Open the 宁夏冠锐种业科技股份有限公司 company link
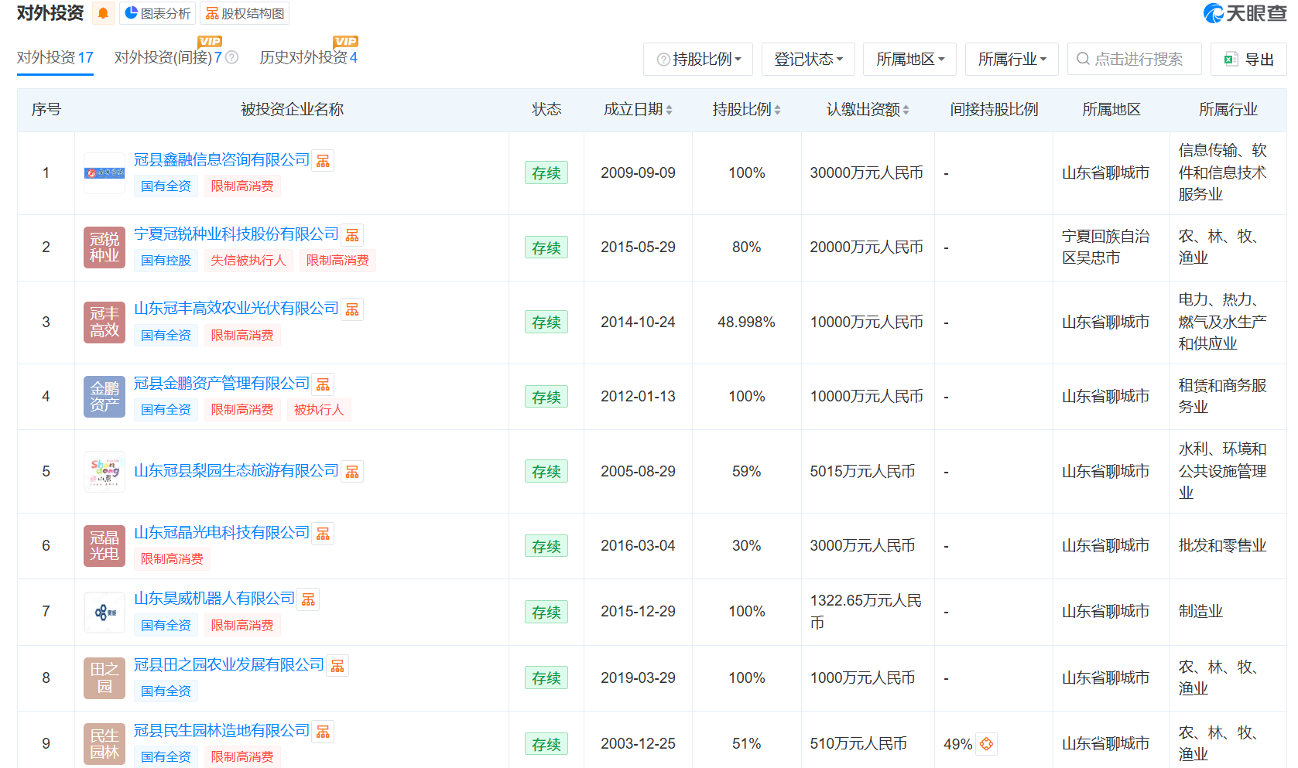 [236, 234]
